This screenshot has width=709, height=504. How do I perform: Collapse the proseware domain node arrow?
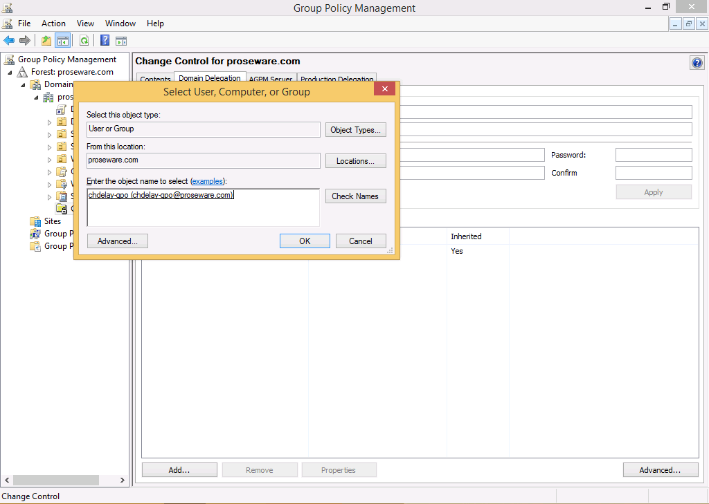coord(36,97)
